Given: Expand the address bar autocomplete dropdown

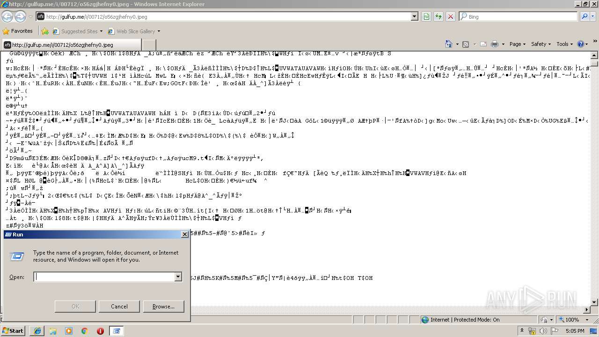Looking at the screenshot, I should (415, 16).
